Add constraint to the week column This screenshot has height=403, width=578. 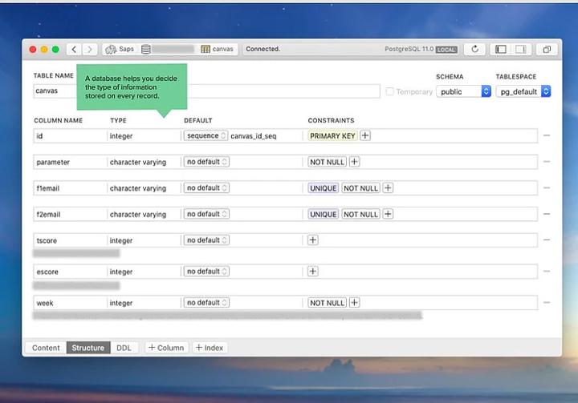354,303
